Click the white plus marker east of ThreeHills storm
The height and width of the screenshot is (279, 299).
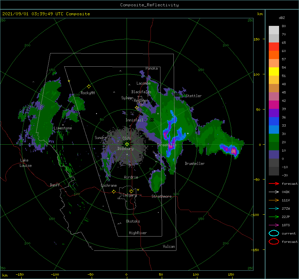click(188, 133)
